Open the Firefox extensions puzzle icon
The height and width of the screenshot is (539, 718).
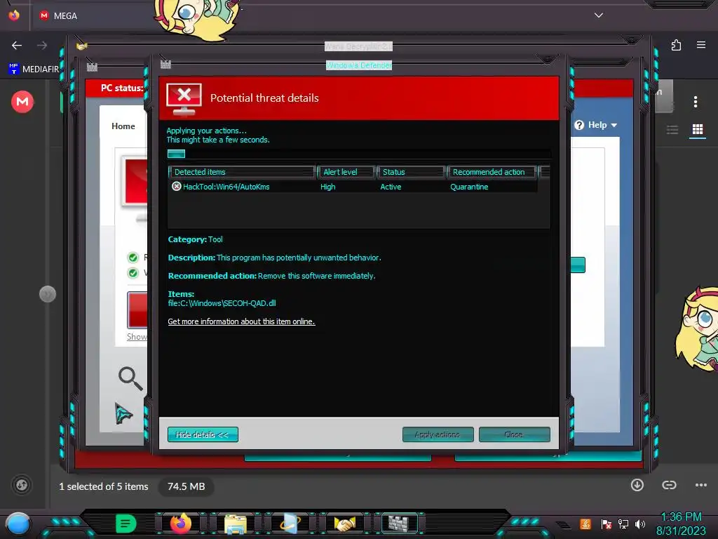click(676, 45)
